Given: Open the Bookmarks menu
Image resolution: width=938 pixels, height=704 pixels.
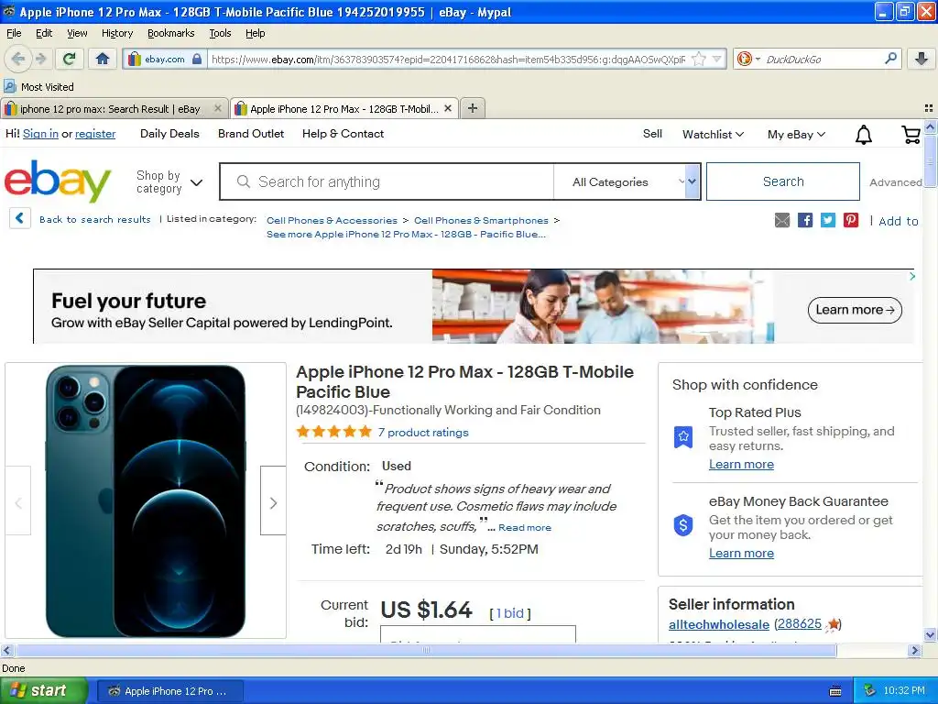Looking at the screenshot, I should point(170,33).
